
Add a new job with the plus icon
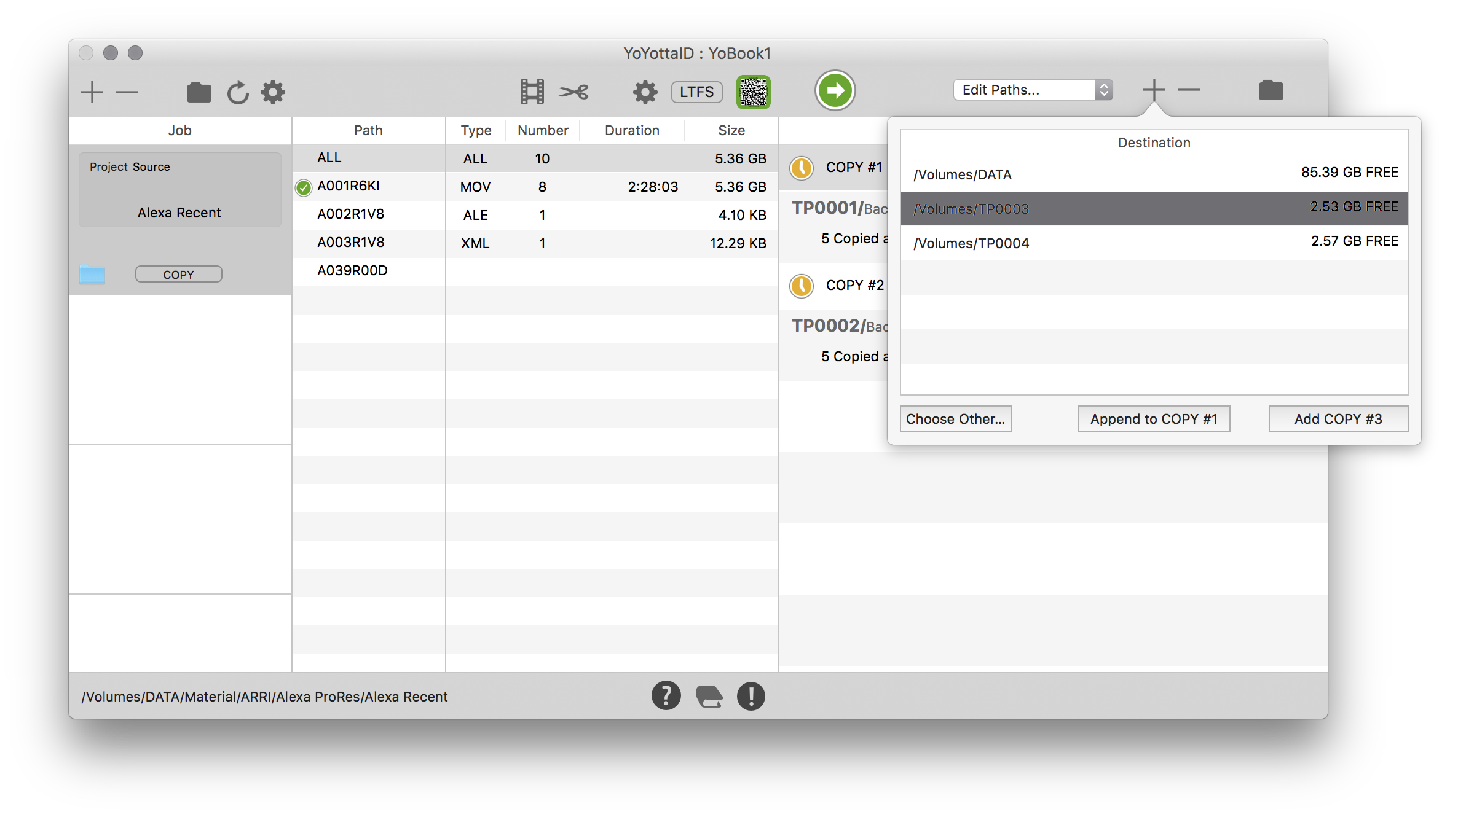click(x=92, y=92)
